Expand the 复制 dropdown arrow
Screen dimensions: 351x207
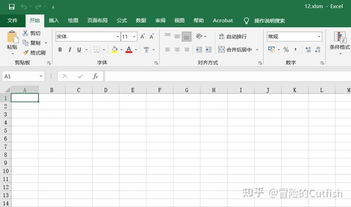(46, 43)
